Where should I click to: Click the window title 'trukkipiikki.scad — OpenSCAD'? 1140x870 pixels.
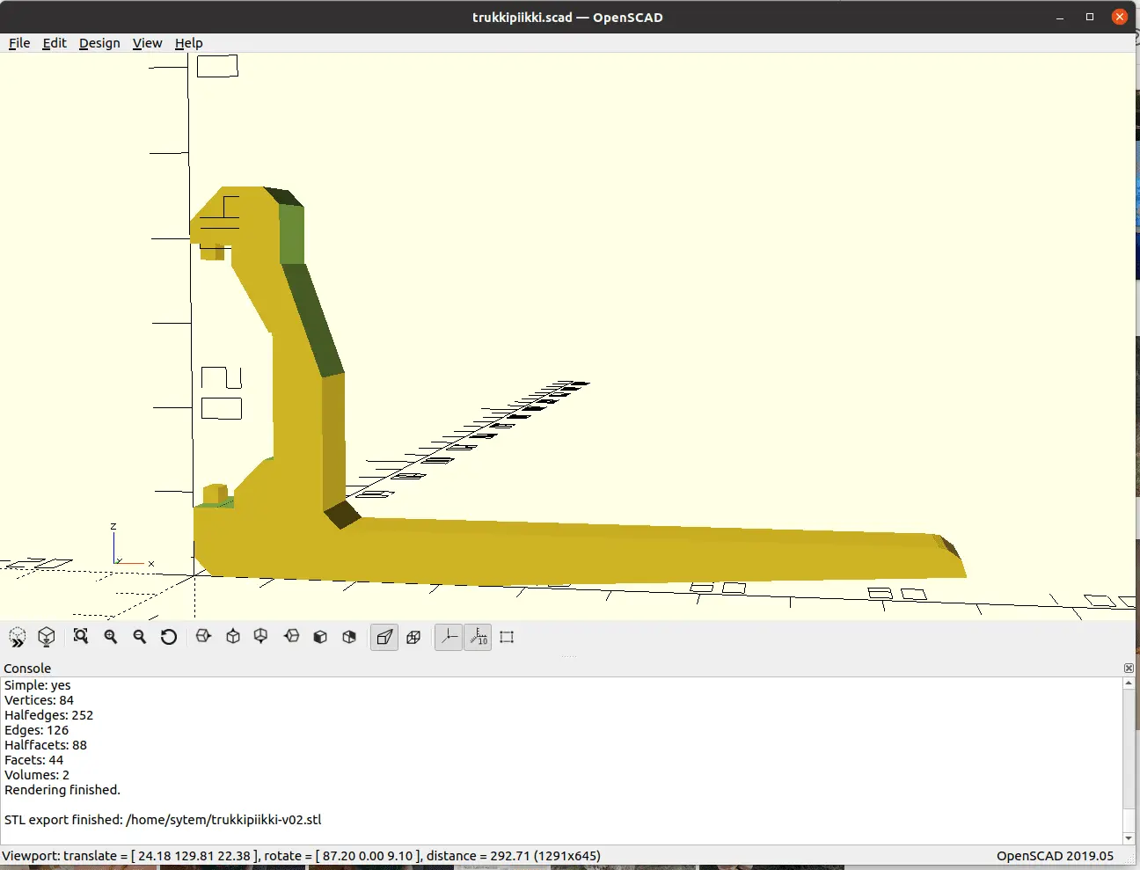tap(567, 17)
